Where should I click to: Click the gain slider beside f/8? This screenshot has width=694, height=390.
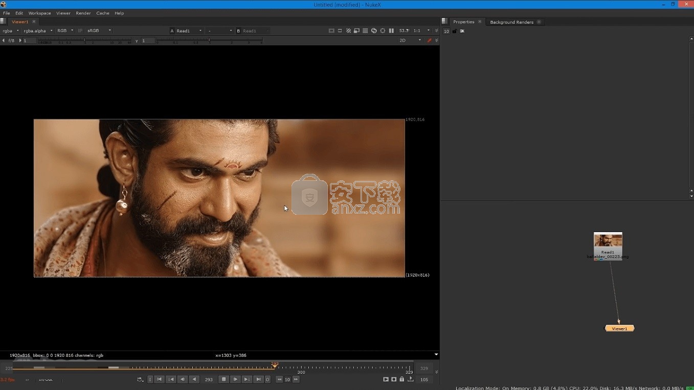click(85, 41)
